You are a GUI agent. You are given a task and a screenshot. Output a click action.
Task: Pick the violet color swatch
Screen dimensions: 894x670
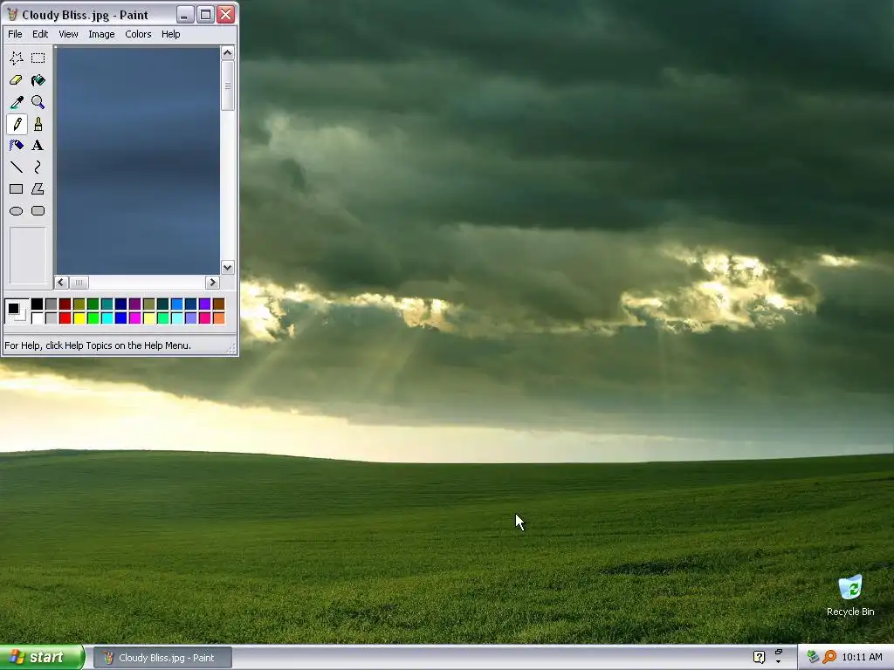pyautogui.click(x=204, y=304)
